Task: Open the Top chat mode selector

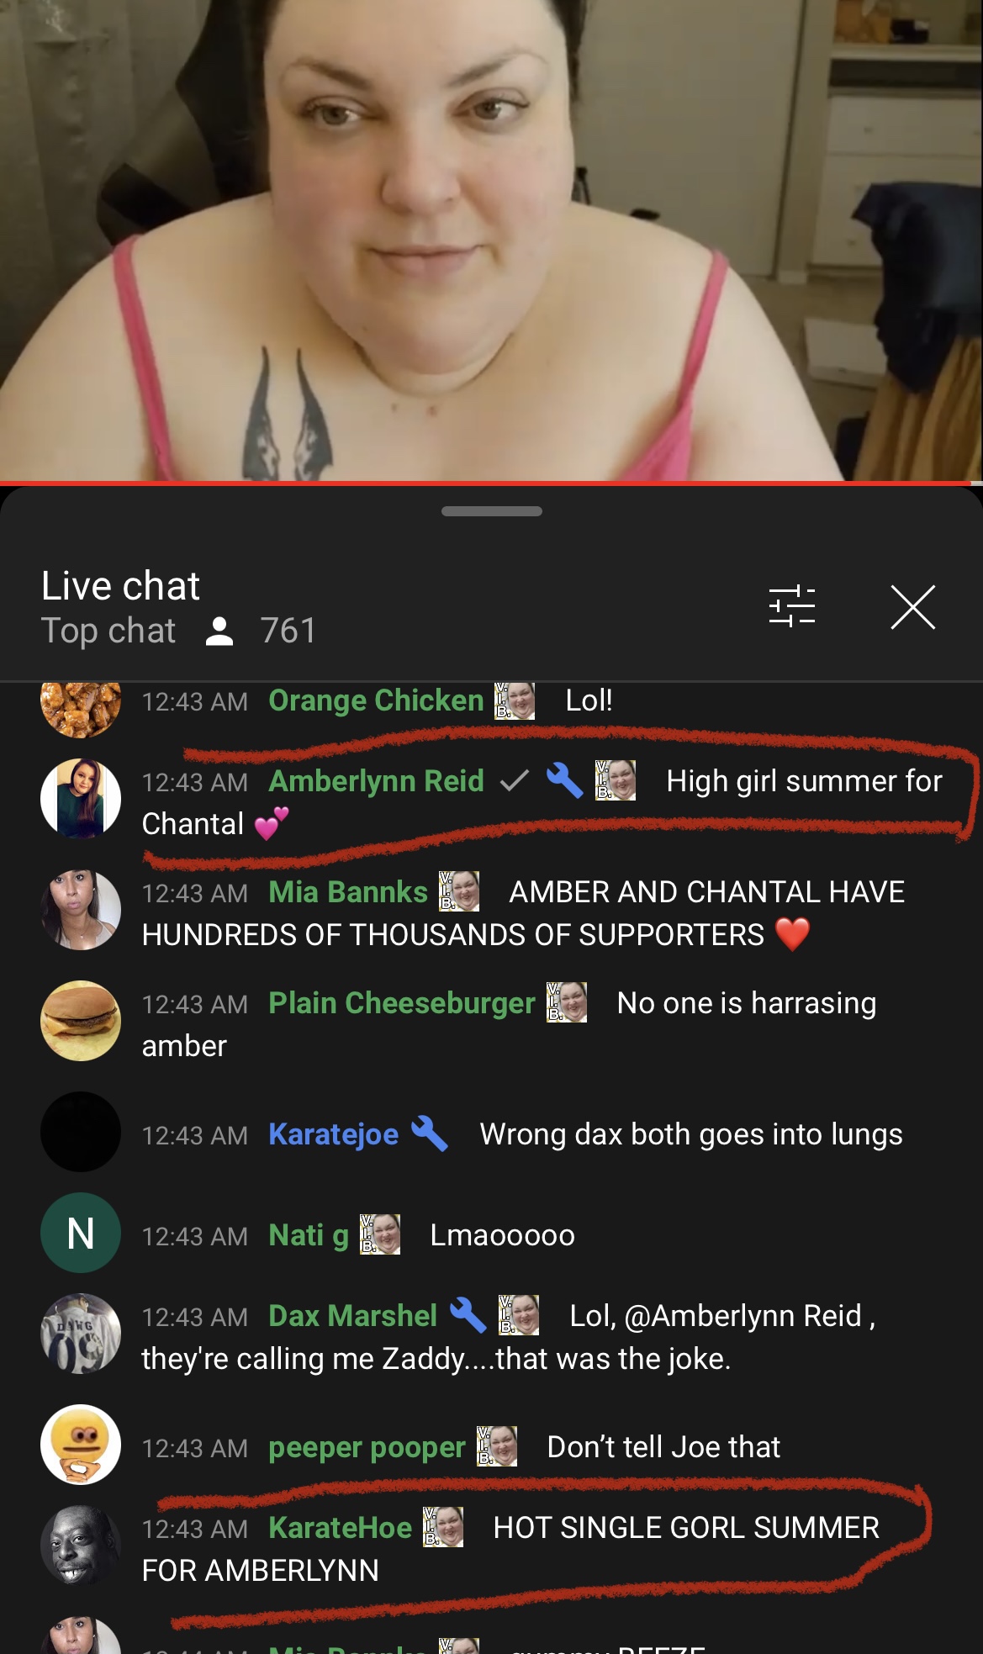Action: pyautogui.click(x=108, y=631)
